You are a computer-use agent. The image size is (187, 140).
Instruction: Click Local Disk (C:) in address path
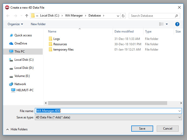click(x=50, y=15)
